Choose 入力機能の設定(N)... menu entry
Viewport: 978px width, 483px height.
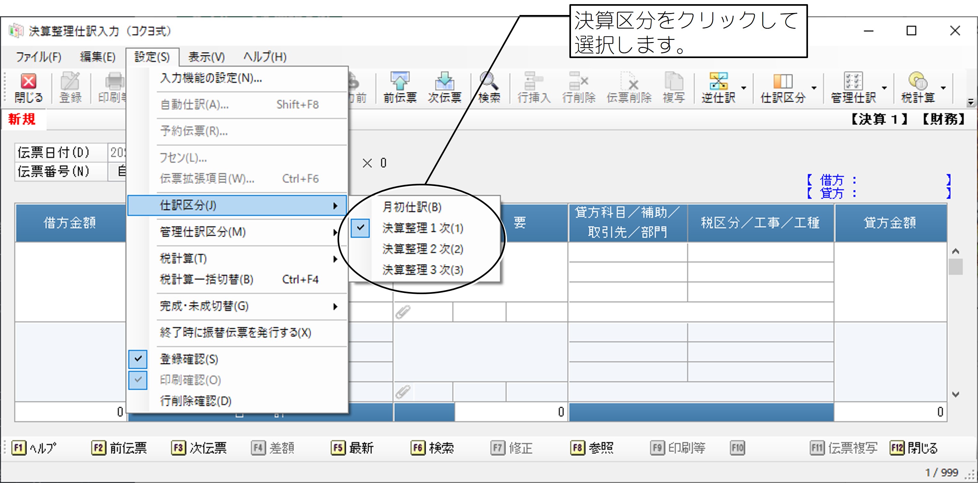[237, 78]
